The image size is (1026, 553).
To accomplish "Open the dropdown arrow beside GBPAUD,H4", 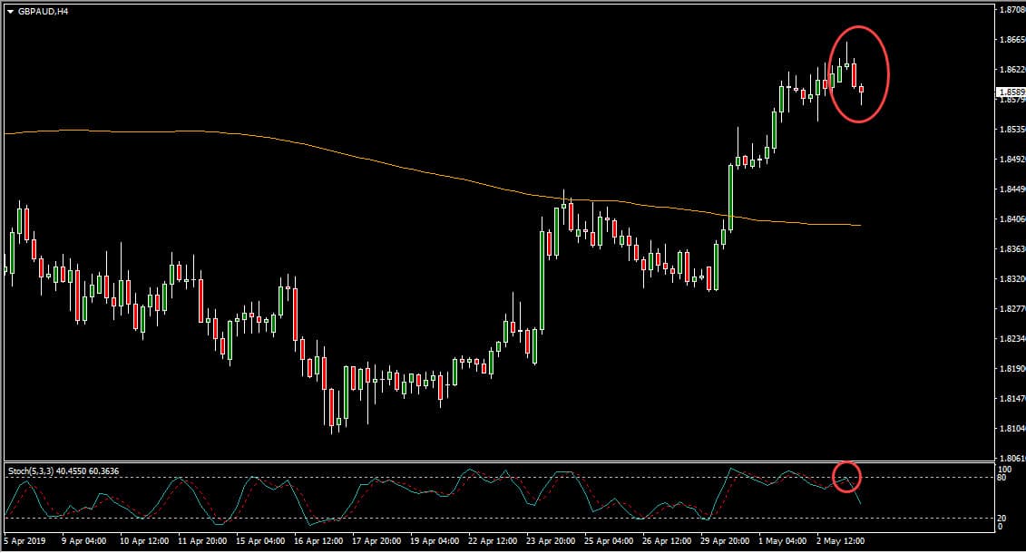I will (10, 11).
